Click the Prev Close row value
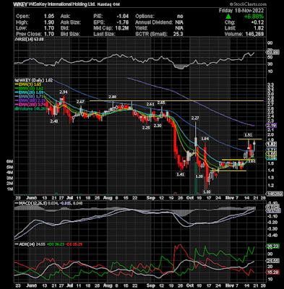 click(x=49, y=34)
